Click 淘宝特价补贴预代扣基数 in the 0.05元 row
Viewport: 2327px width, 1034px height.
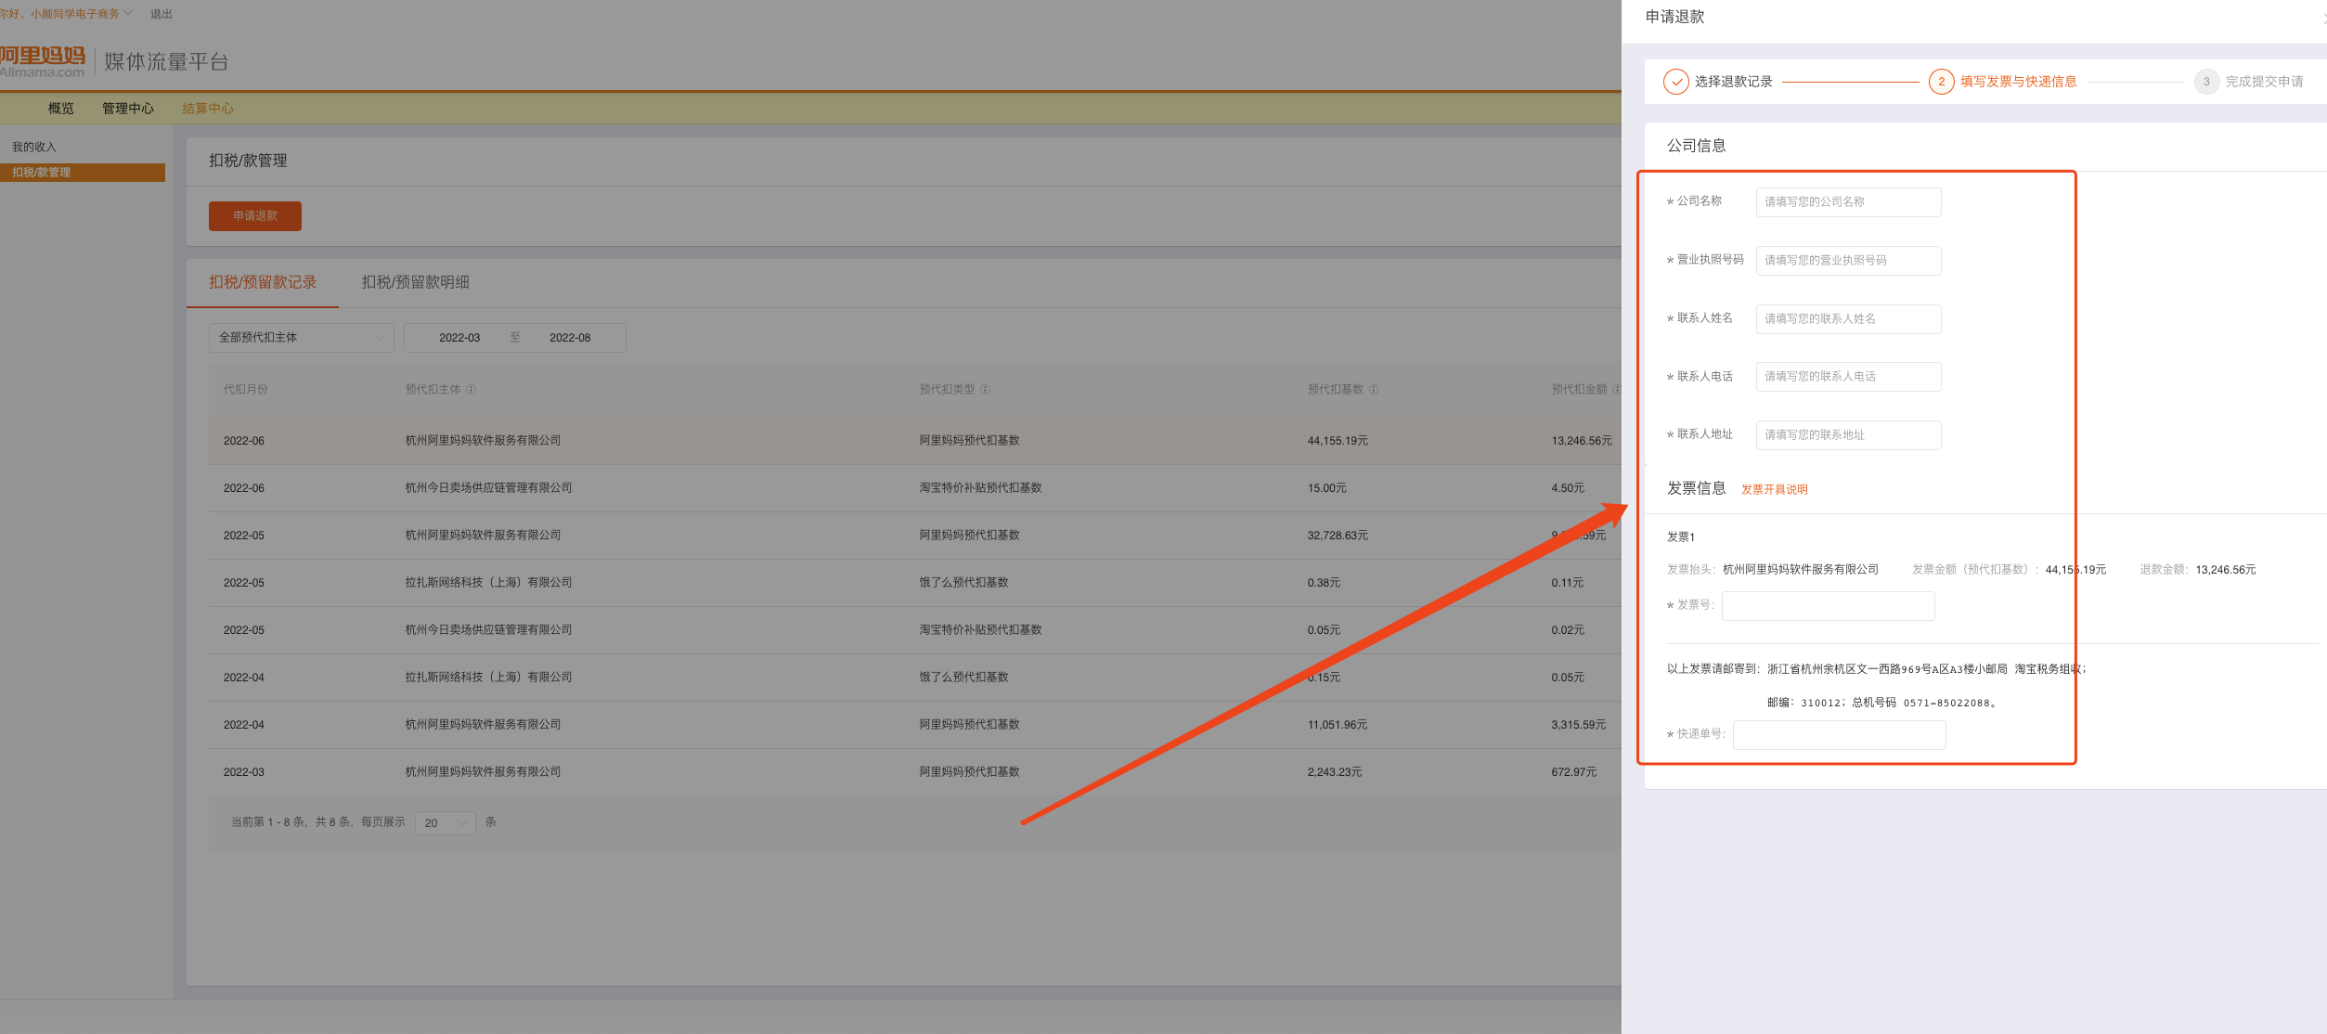coord(980,630)
